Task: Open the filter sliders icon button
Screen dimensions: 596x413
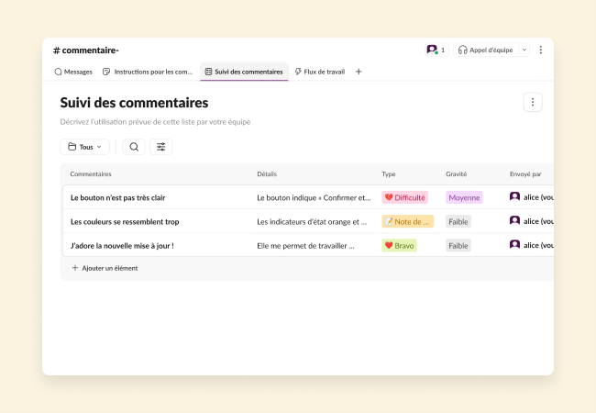Action: pyautogui.click(x=161, y=147)
